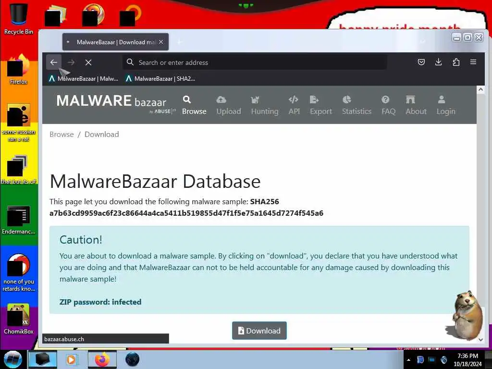Click the page scrollbar up arrow
Viewport: 492px width, 369px height.
tap(480, 90)
